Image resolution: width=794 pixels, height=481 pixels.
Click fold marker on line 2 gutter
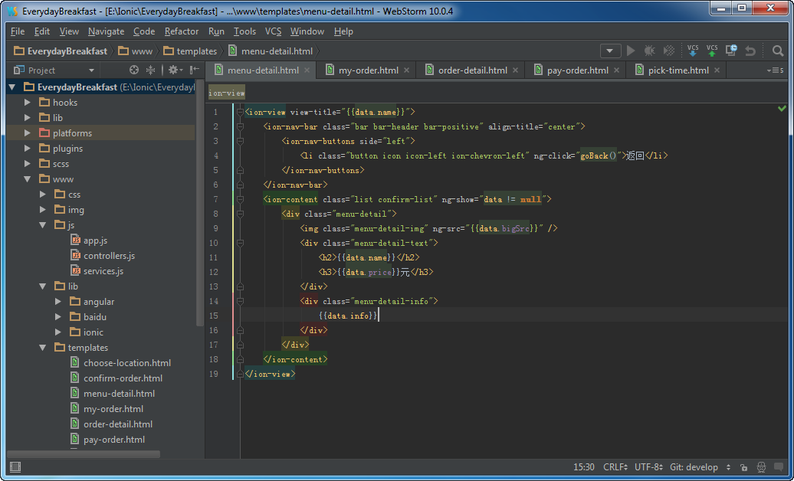pos(240,126)
